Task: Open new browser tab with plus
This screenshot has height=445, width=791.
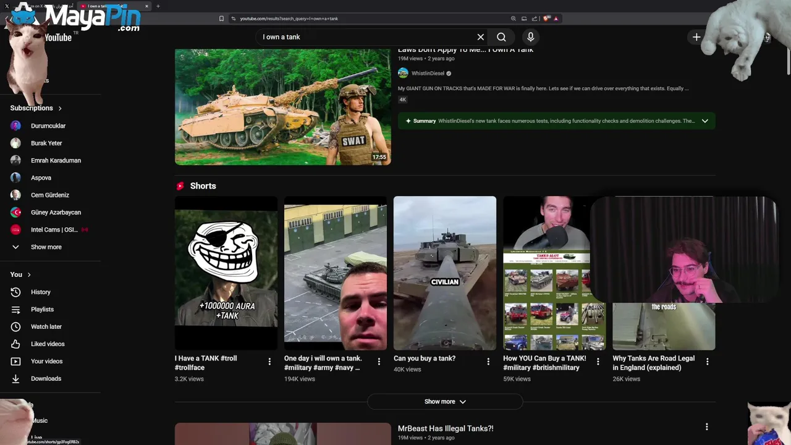Action: coord(158,6)
